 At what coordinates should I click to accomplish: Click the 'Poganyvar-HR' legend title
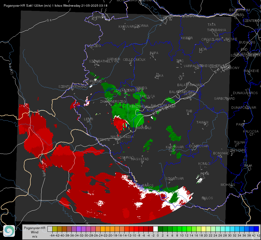[x=35, y=228]
